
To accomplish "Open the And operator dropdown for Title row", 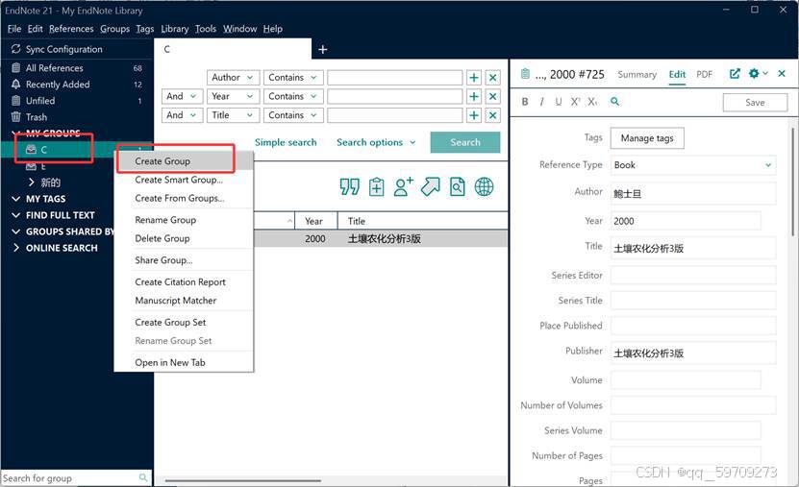I will [183, 115].
